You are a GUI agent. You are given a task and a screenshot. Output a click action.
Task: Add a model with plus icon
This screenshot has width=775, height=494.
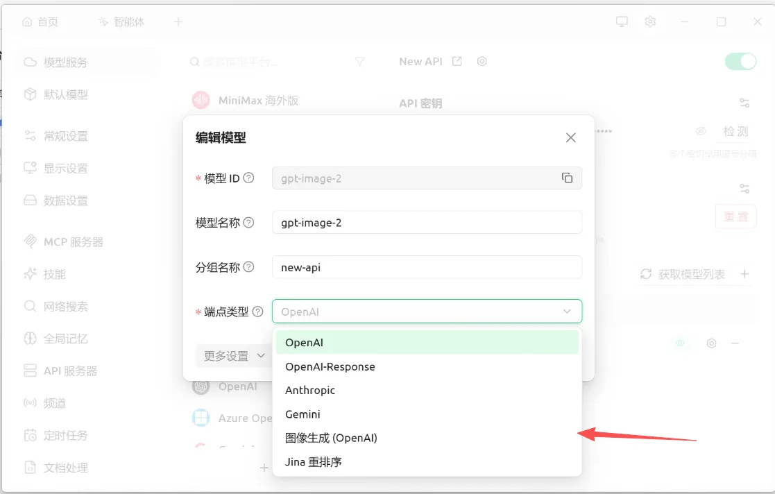(745, 274)
